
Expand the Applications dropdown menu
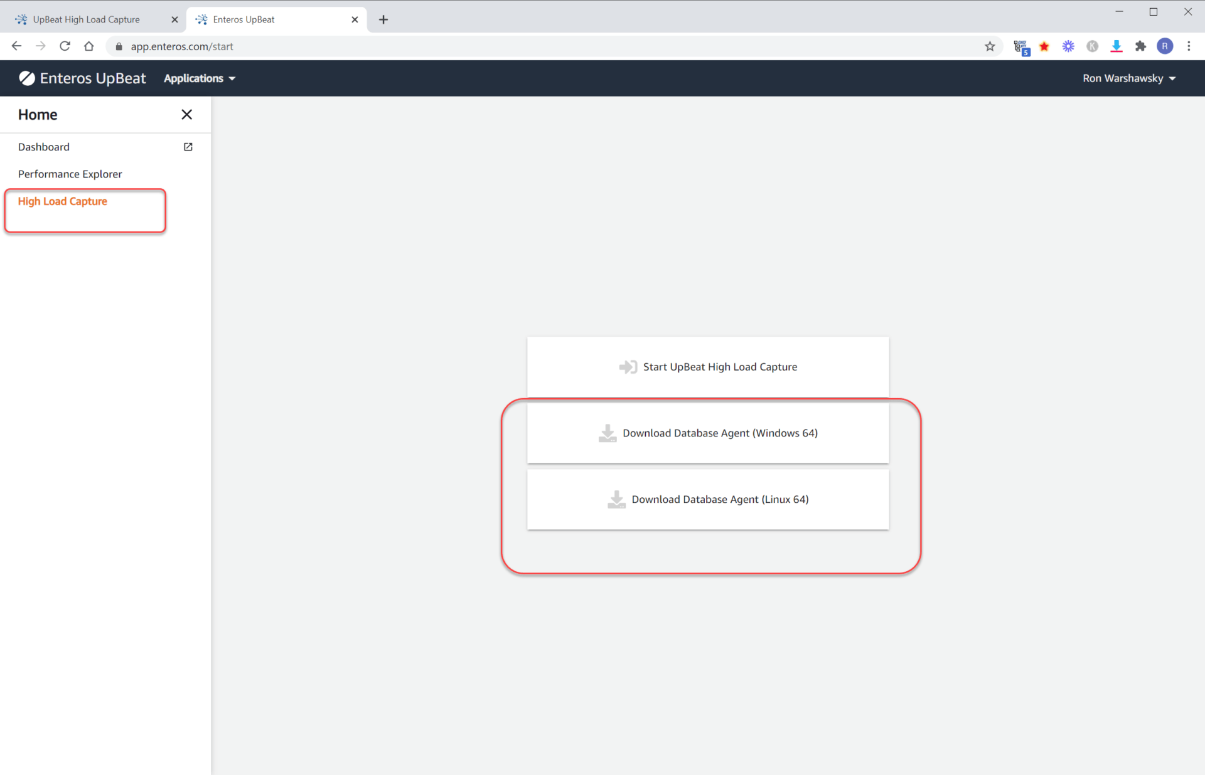[x=200, y=78]
